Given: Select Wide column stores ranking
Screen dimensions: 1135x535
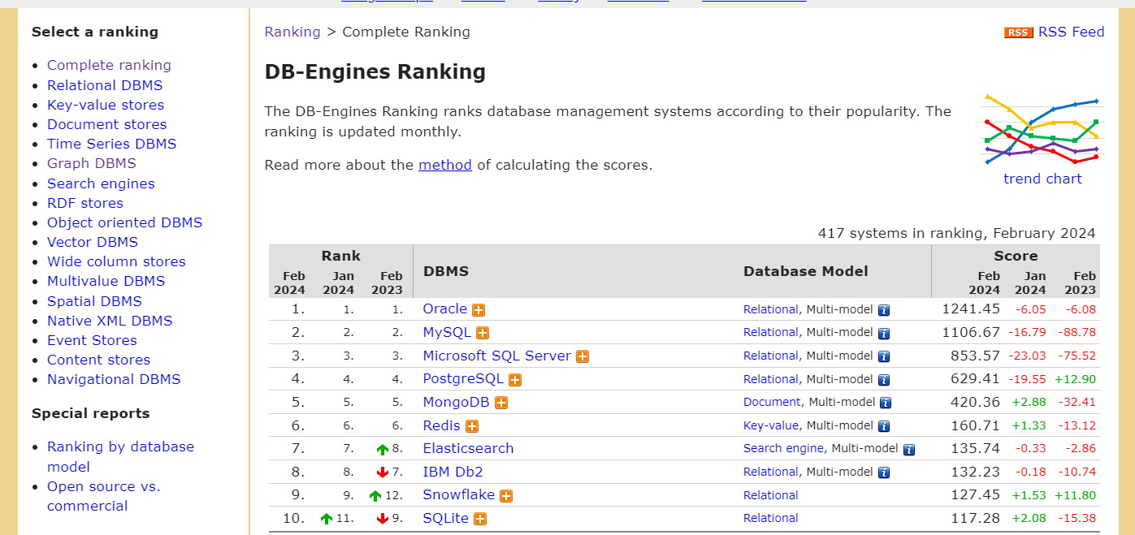Looking at the screenshot, I should click(x=116, y=261).
